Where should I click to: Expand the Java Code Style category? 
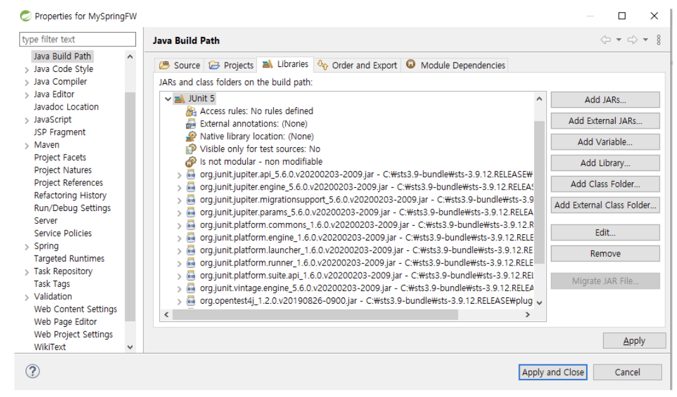click(27, 70)
